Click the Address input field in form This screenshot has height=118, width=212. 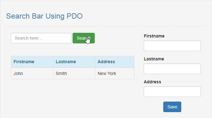pyautogui.click(x=172, y=92)
